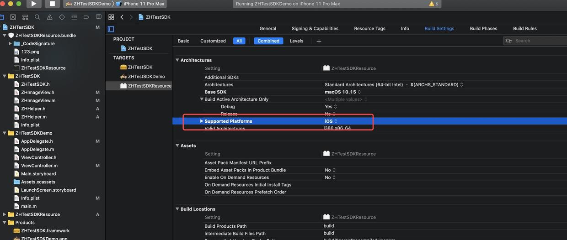
Task: Go back in editor history
Action: (122, 17)
